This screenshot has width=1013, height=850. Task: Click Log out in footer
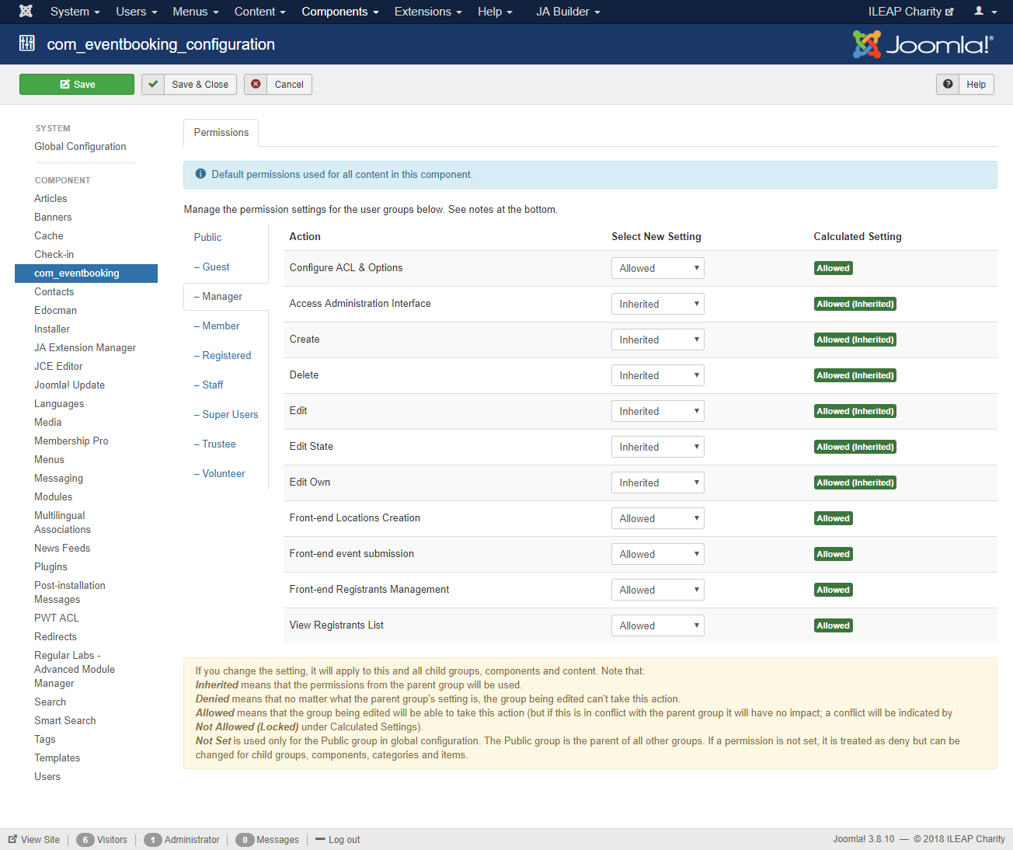pos(338,839)
